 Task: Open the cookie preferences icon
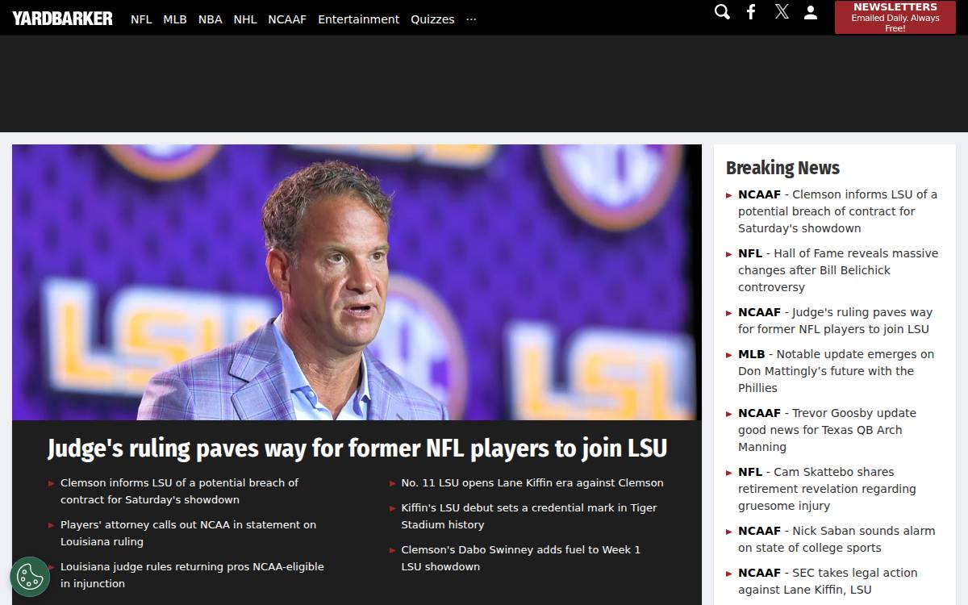[x=30, y=577]
